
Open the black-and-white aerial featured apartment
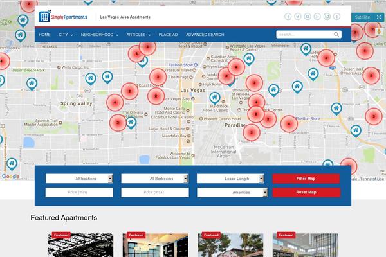point(80,245)
